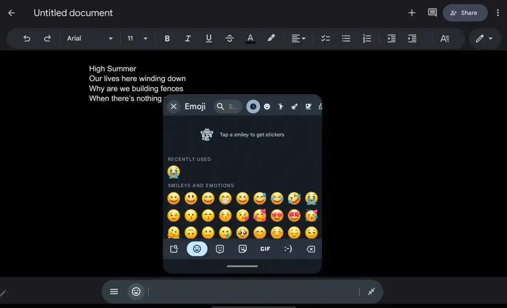Screen dimensions: 507x308
Task: Toggle underline formatting
Action: coord(209,38)
